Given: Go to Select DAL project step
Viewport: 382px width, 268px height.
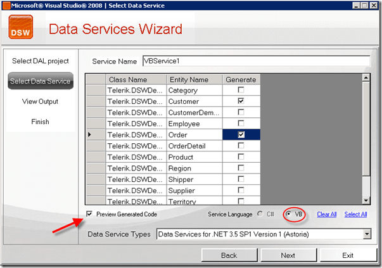Looking at the screenshot, I should coord(41,61).
